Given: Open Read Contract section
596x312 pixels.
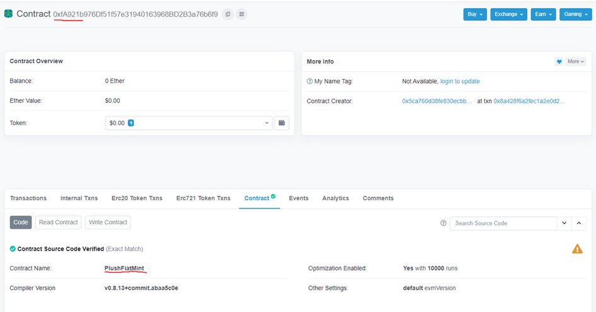Looking at the screenshot, I should tap(58, 222).
